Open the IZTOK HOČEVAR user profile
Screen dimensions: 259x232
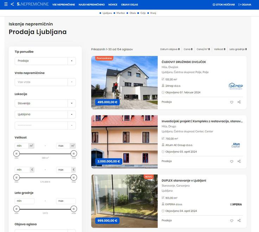[x=224, y=5]
